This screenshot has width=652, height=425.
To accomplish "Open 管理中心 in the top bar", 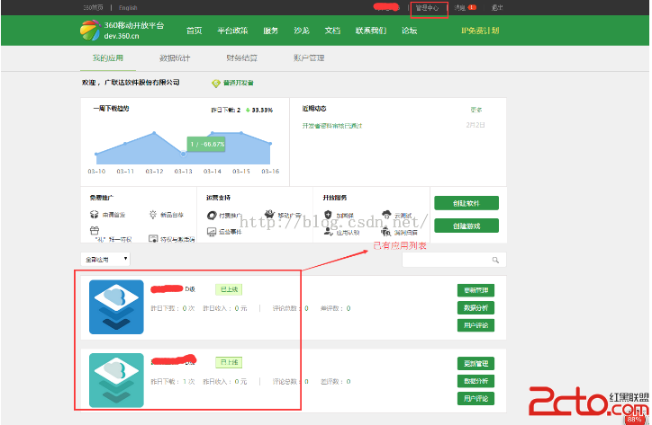I will (x=427, y=7).
